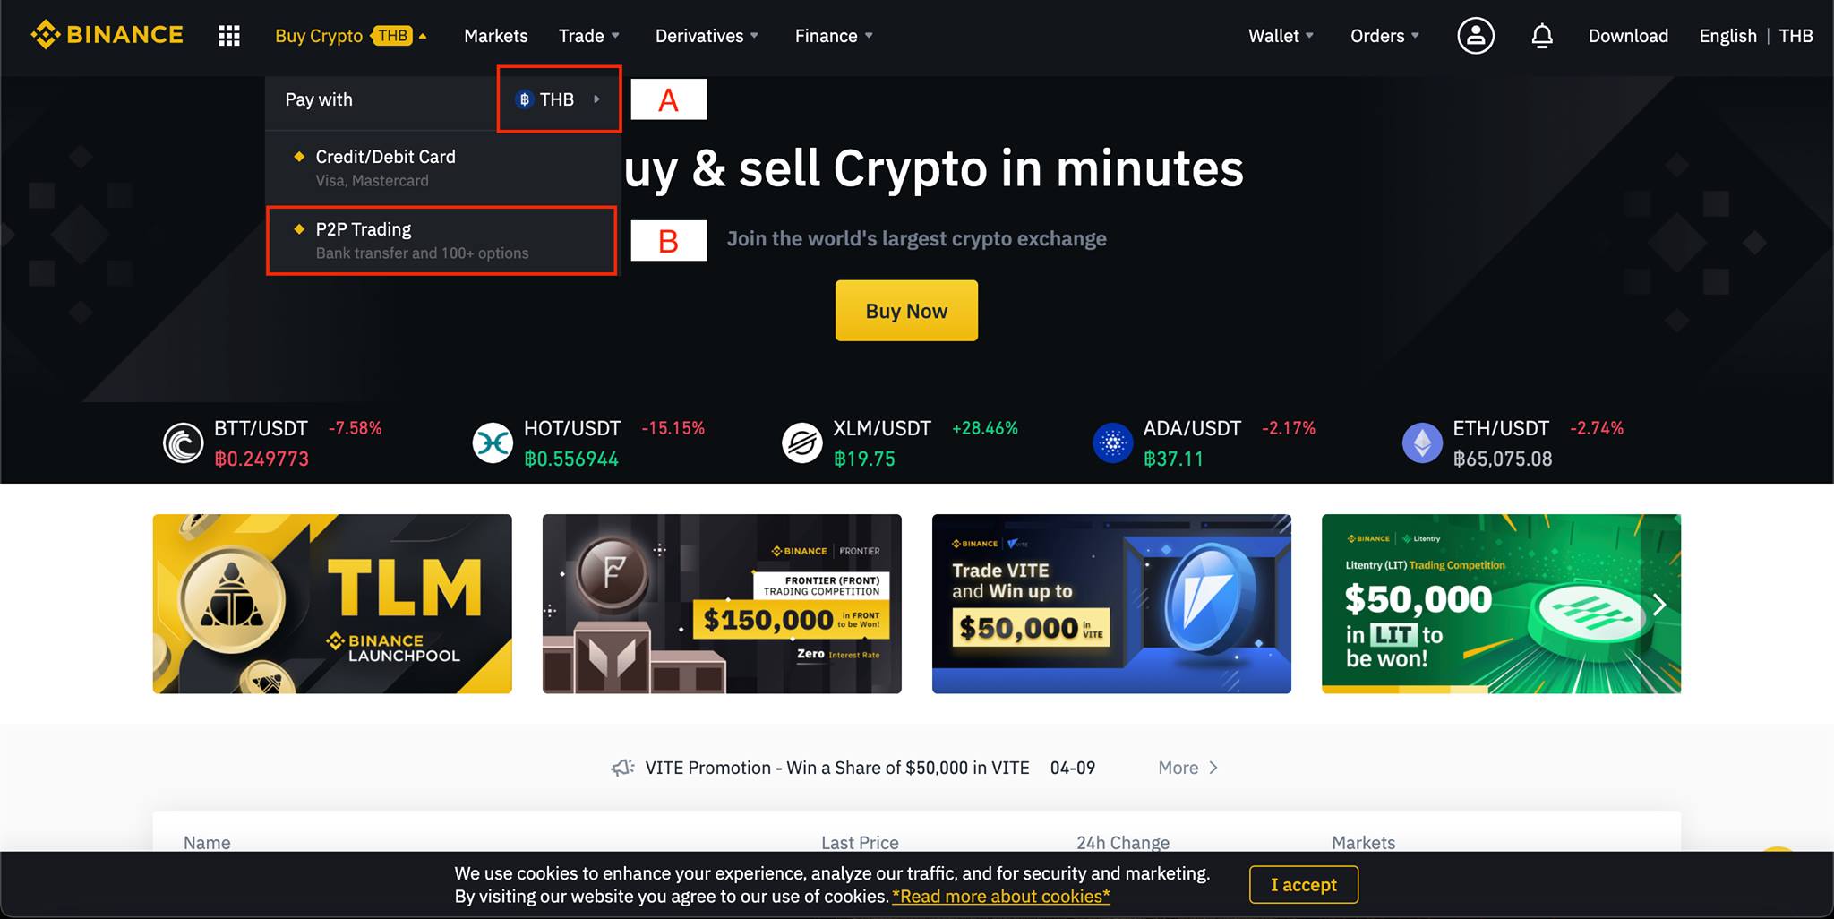
Task: Expand the Trade dropdown menu
Action: (x=588, y=36)
